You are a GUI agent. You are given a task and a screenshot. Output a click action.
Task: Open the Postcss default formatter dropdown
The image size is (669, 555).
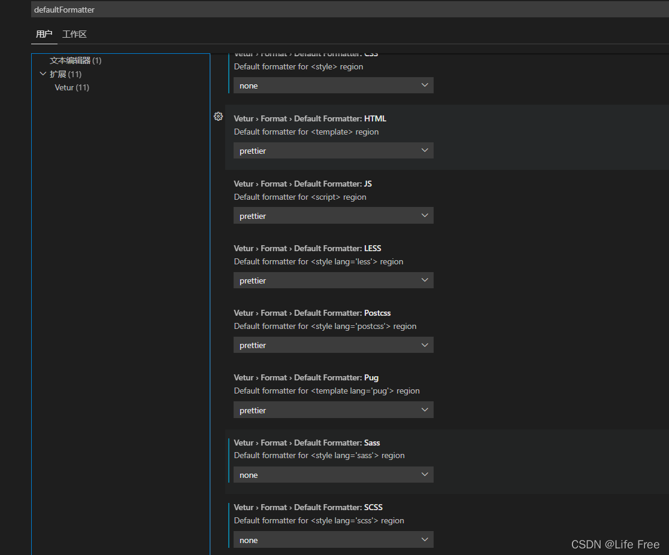coord(333,345)
